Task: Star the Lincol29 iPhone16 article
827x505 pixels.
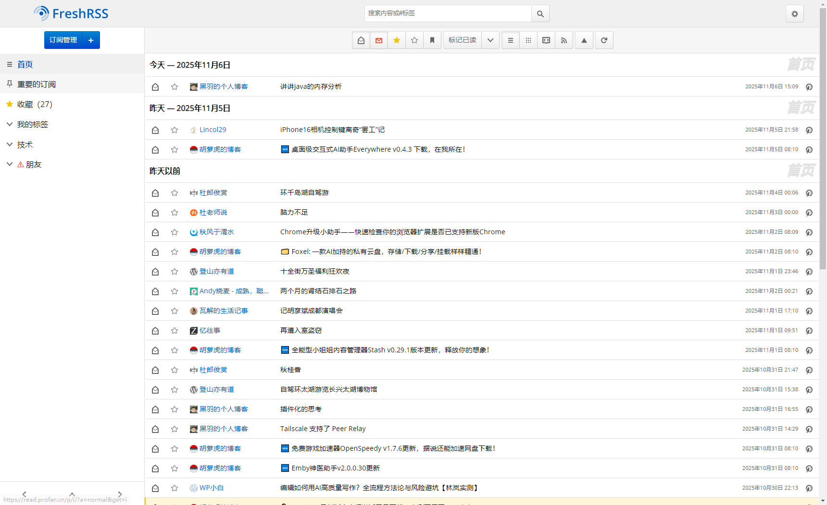Action: coord(175,130)
